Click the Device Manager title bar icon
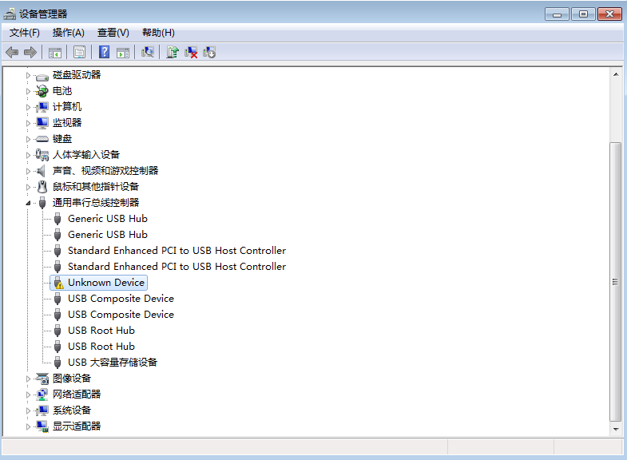Viewport: 627px width, 460px height. (x=10, y=14)
